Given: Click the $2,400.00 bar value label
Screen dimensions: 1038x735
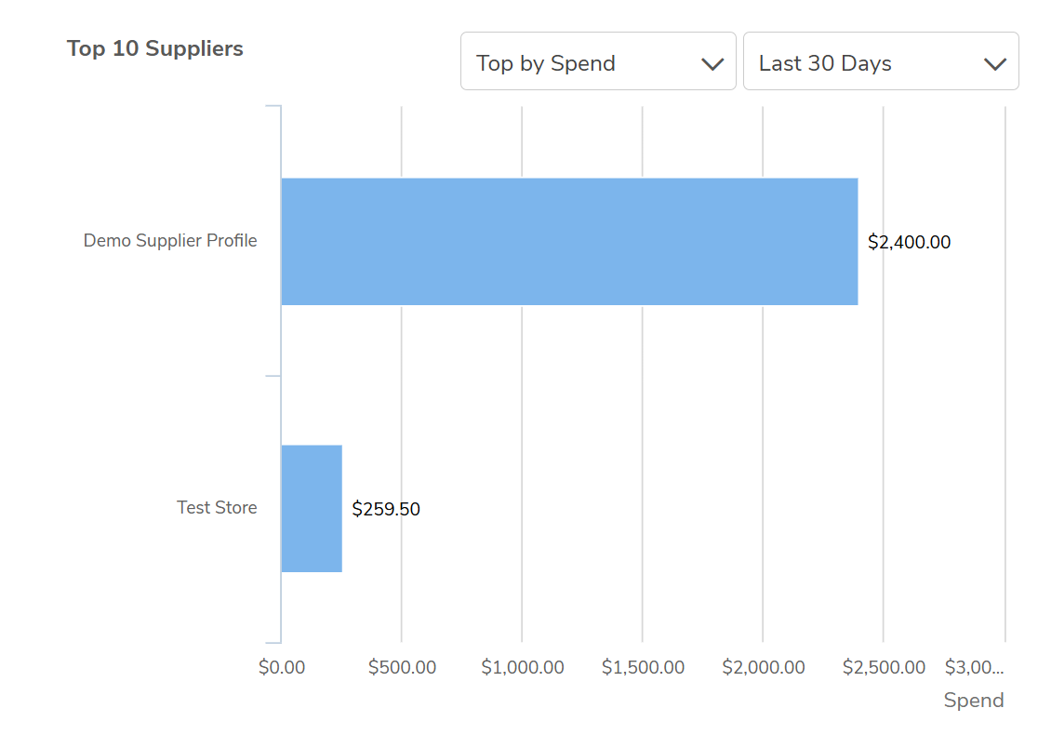Looking at the screenshot, I should click(909, 243).
